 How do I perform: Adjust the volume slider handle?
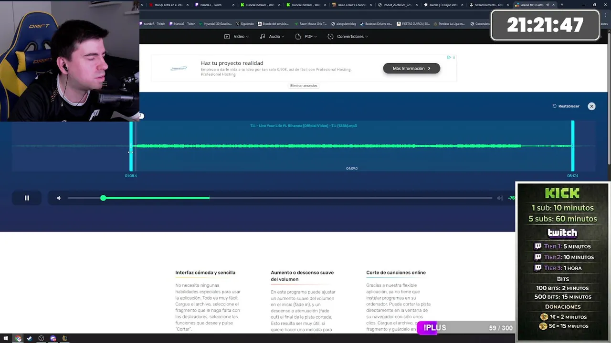(103, 198)
